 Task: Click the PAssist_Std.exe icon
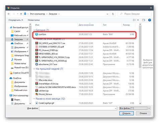[x=37, y=94]
